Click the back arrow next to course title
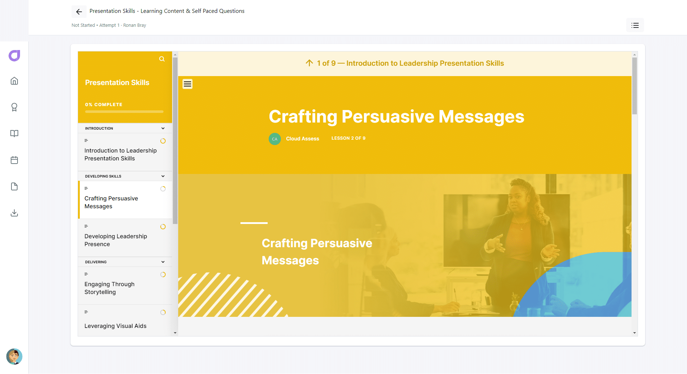 (79, 12)
